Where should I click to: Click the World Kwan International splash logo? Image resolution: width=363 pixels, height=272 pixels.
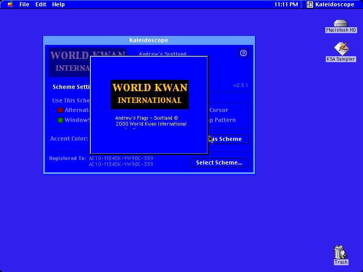pyautogui.click(x=150, y=94)
